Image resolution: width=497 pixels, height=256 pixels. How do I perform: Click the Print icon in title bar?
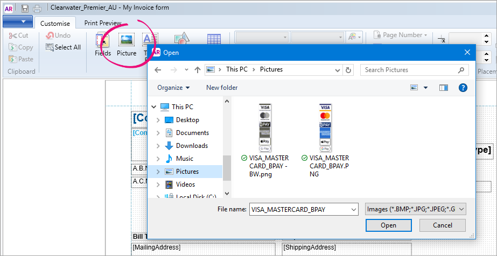coord(37,8)
